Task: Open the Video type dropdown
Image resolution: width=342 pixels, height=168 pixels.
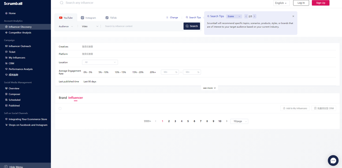Action: coord(90,26)
